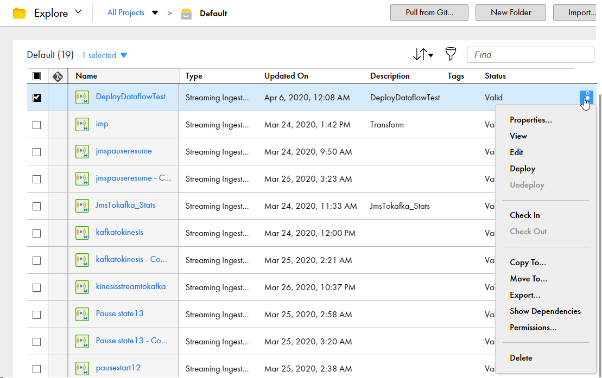
Task: Open the sort order dropdown icon
Action: pos(423,54)
